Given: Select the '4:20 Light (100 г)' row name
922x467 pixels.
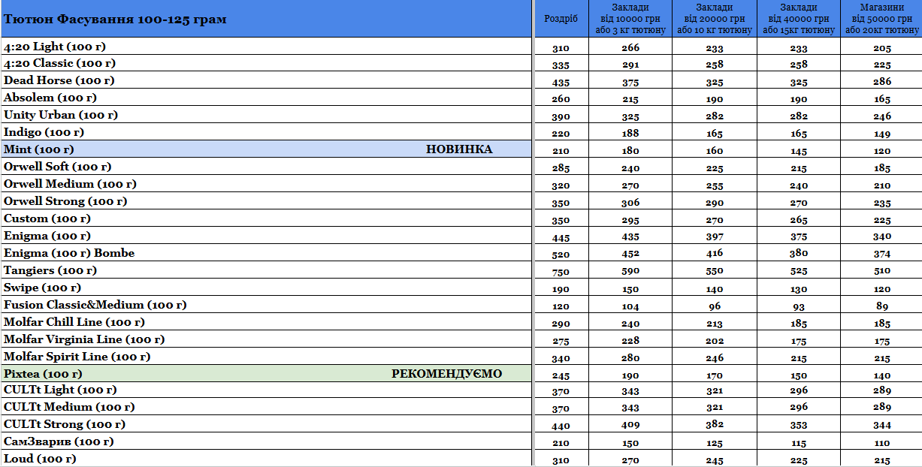Looking at the screenshot, I should 266,47.
